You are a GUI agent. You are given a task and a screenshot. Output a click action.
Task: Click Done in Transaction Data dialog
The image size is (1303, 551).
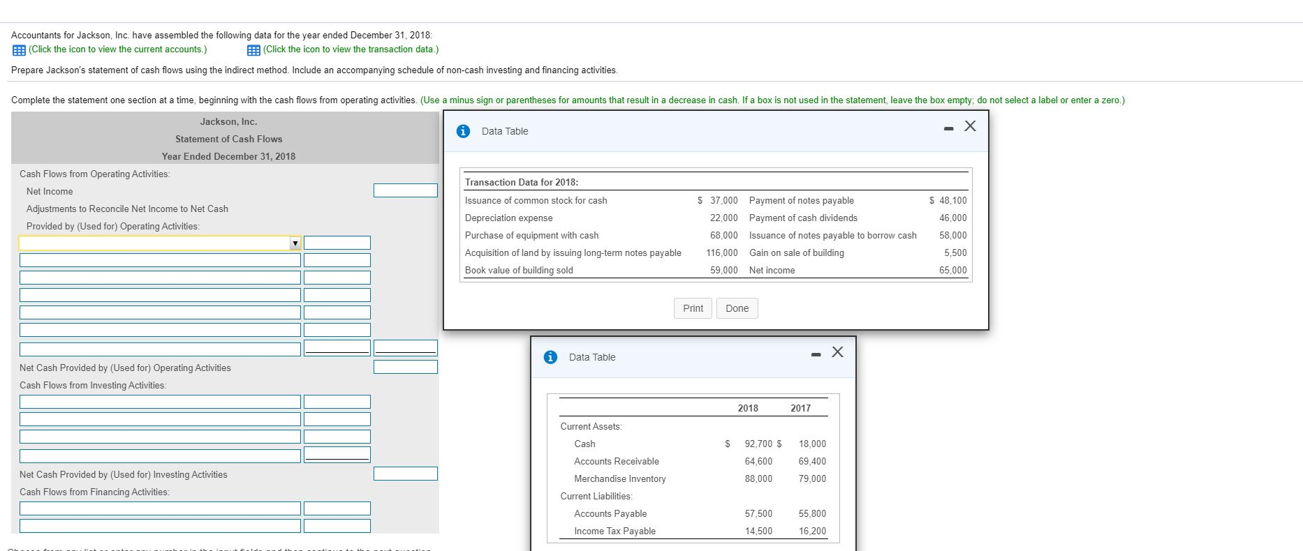coord(737,308)
